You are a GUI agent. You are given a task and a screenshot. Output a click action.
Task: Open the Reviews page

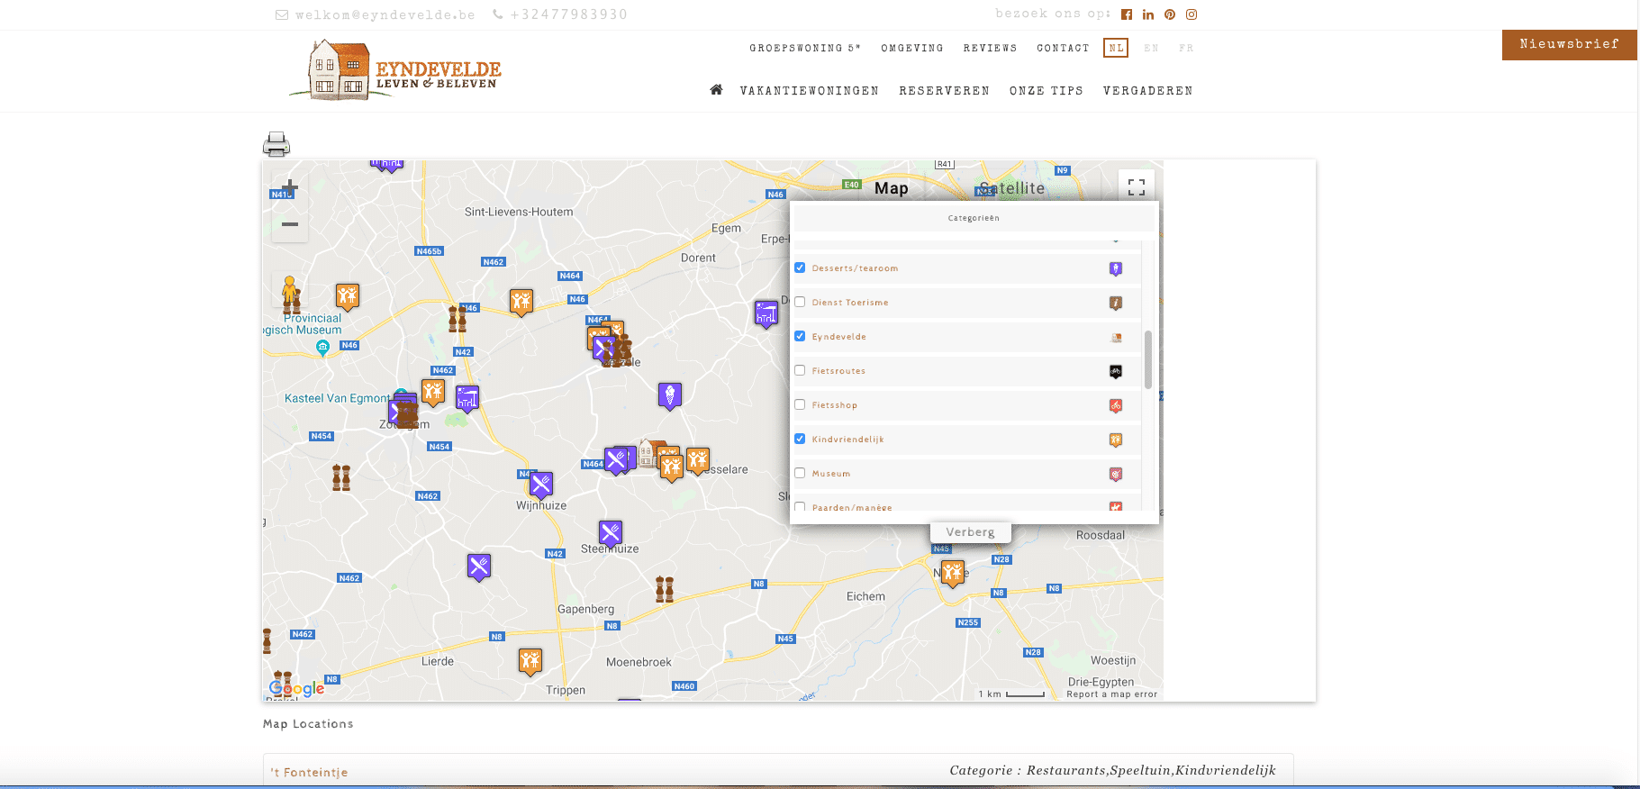coord(990,49)
